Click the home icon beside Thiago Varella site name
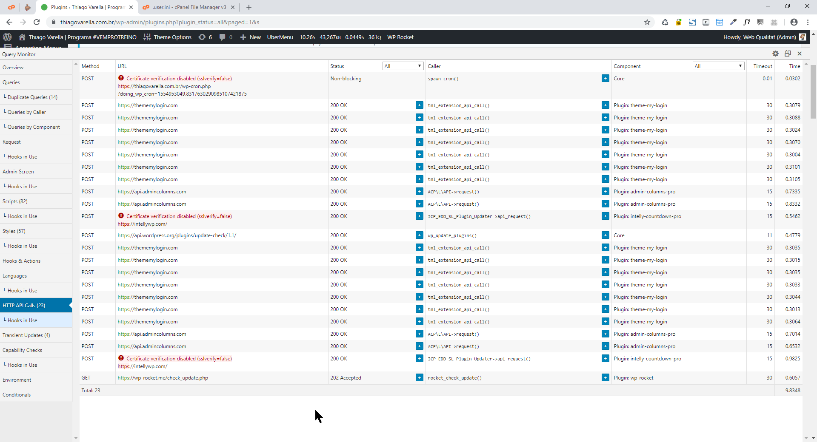This screenshot has height=442, width=817. tap(22, 37)
